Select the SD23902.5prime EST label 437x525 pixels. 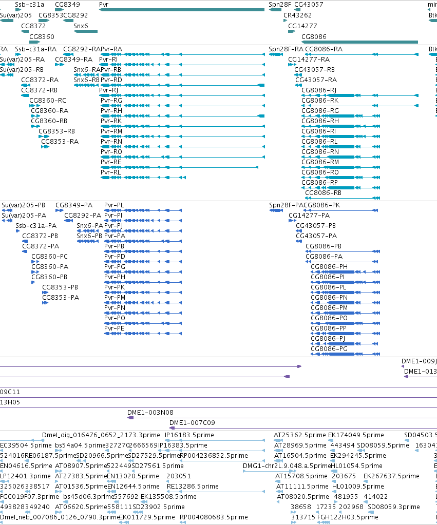click(159, 507)
